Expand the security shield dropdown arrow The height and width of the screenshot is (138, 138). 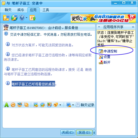[x=27, y=18]
